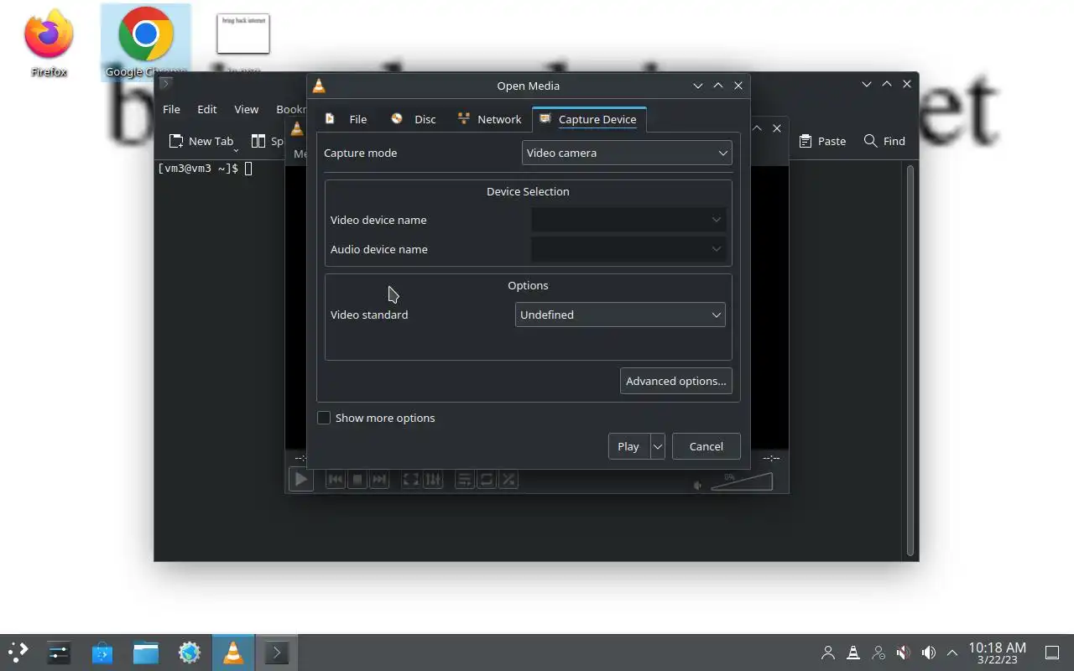This screenshot has width=1074, height=671.
Task: Open the terminal File menu
Action: pyautogui.click(x=171, y=109)
